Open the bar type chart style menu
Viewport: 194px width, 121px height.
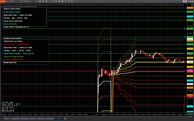pos(40,1)
